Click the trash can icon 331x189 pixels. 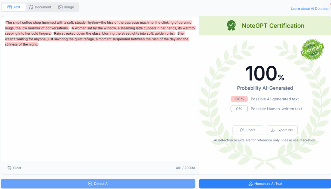[9, 168]
